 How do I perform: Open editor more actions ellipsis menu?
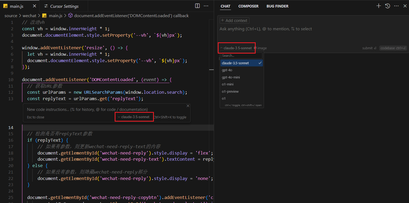point(206,6)
